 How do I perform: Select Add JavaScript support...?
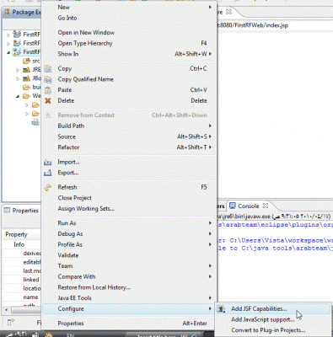pos(273,319)
